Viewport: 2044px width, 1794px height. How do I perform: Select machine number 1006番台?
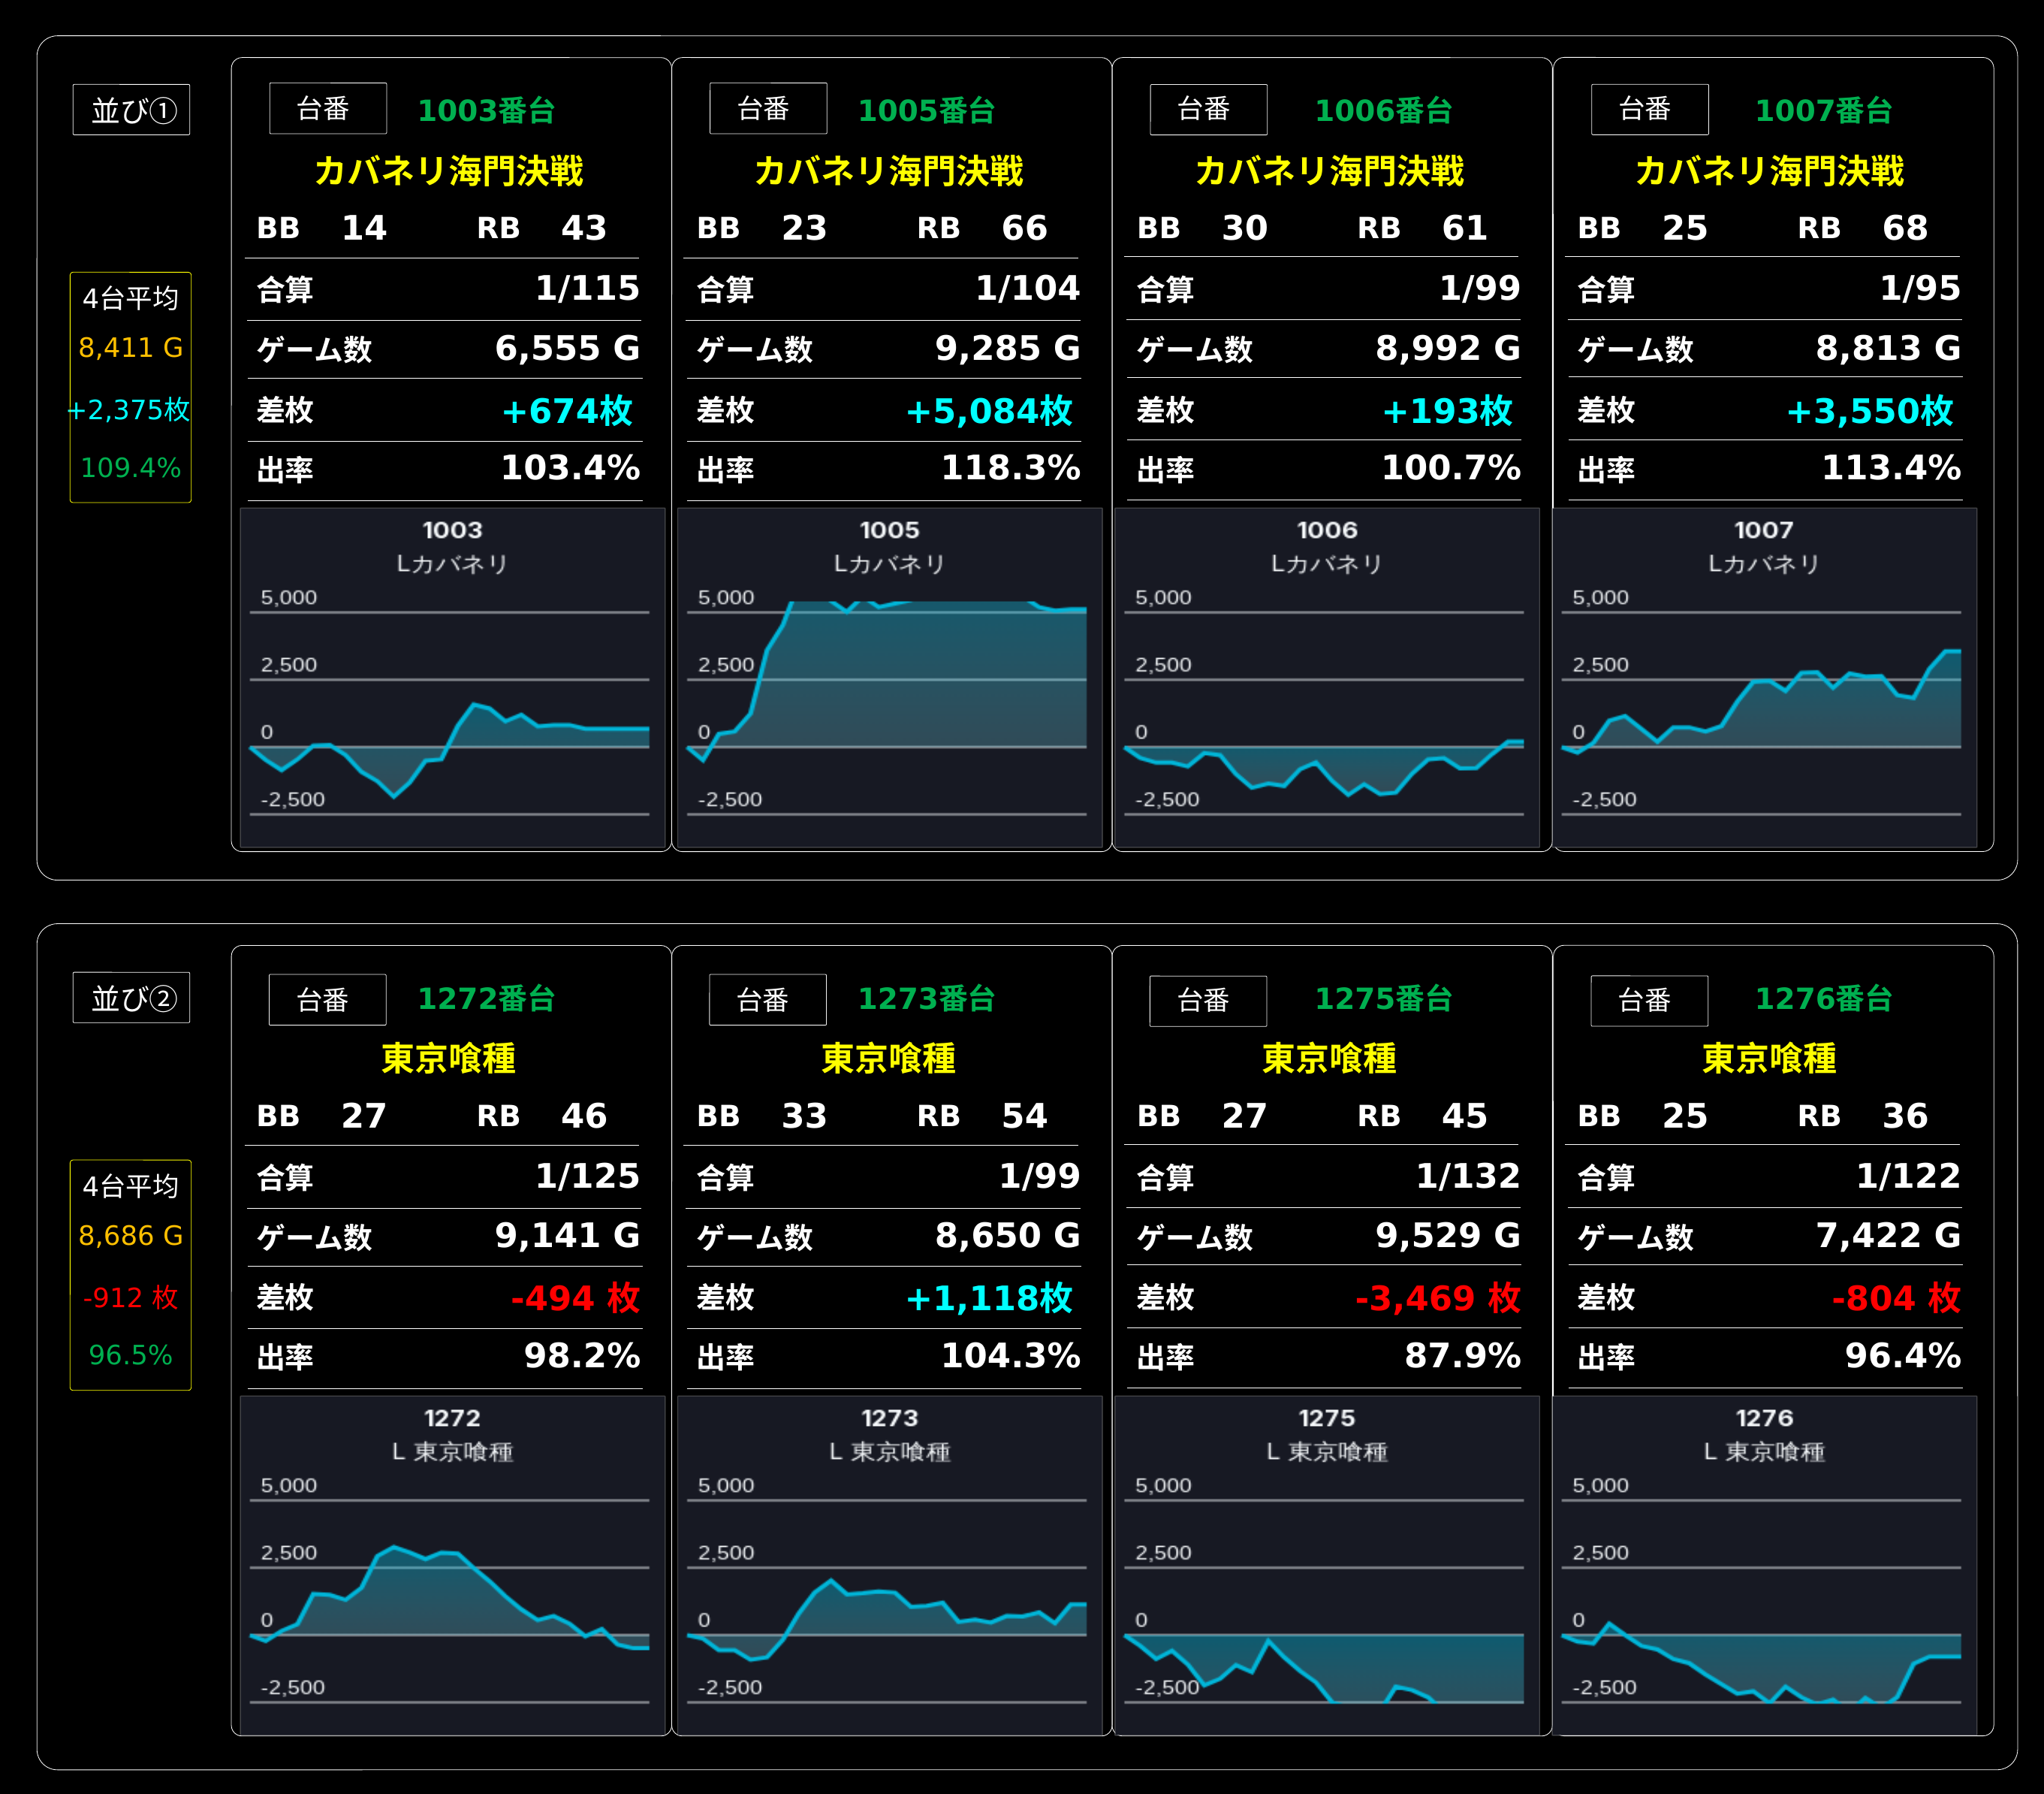coord(1383,110)
